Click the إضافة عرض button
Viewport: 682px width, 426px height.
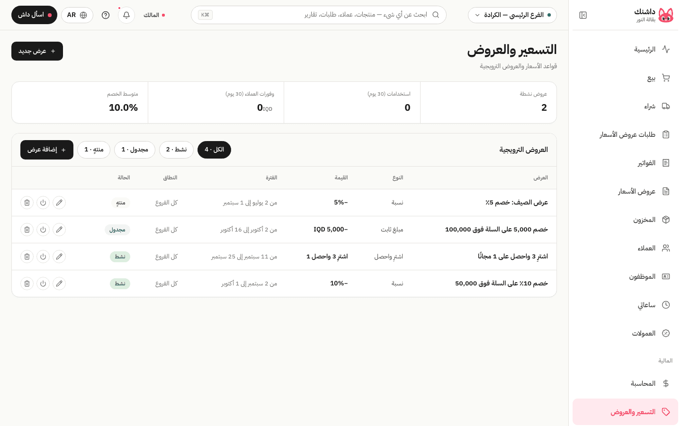(x=47, y=150)
